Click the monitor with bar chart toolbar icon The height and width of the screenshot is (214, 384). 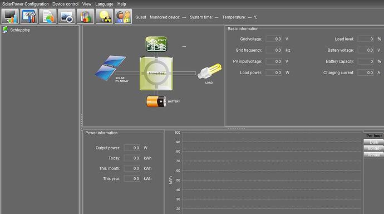[x=10, y=16]
